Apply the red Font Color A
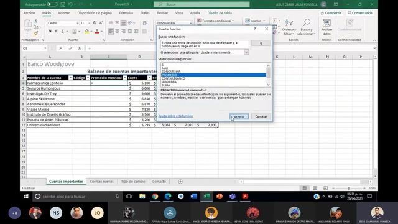 point(97,31)
